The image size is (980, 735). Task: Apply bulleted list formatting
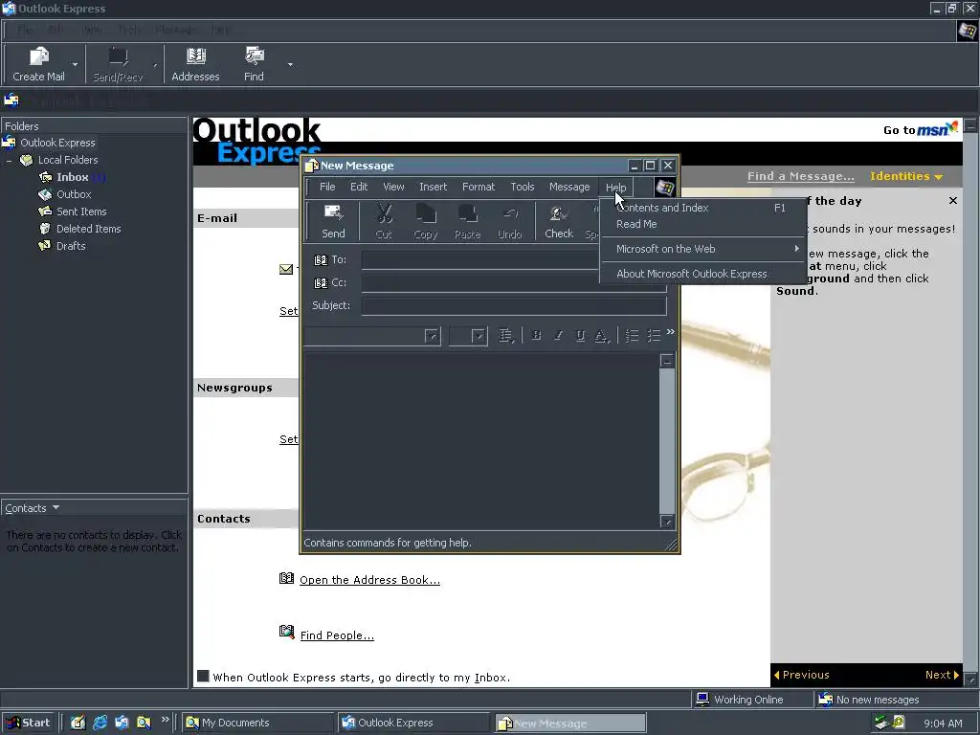(x=654, y=336)
